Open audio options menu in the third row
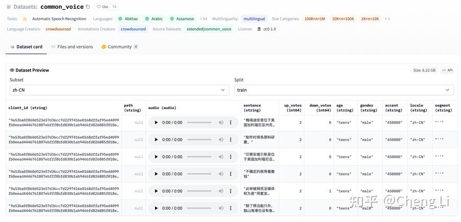Screen dimensions: 461x222 230,157
